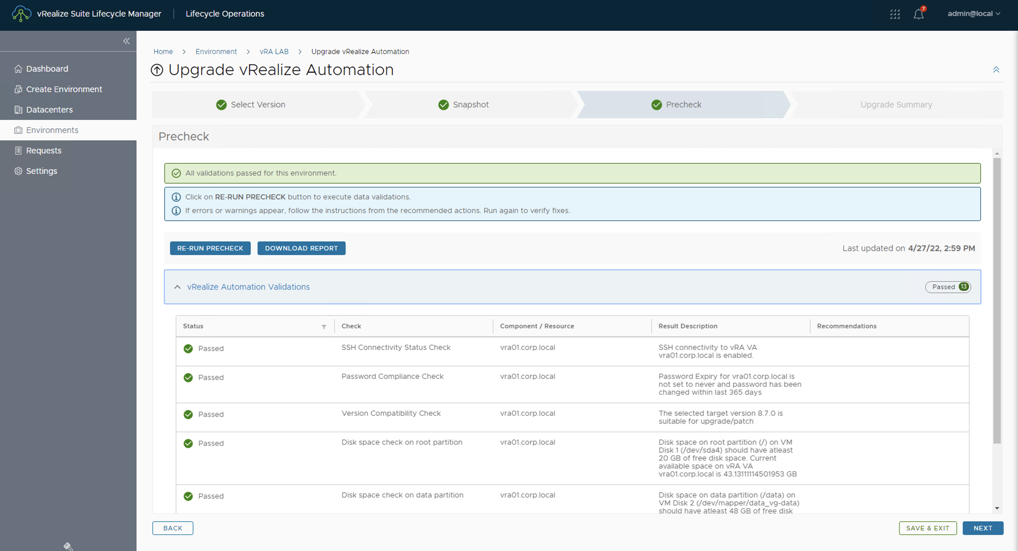Click the Settings gear icon in sidebar
This screenshot has width=1018, height=551.
[18, 171]
